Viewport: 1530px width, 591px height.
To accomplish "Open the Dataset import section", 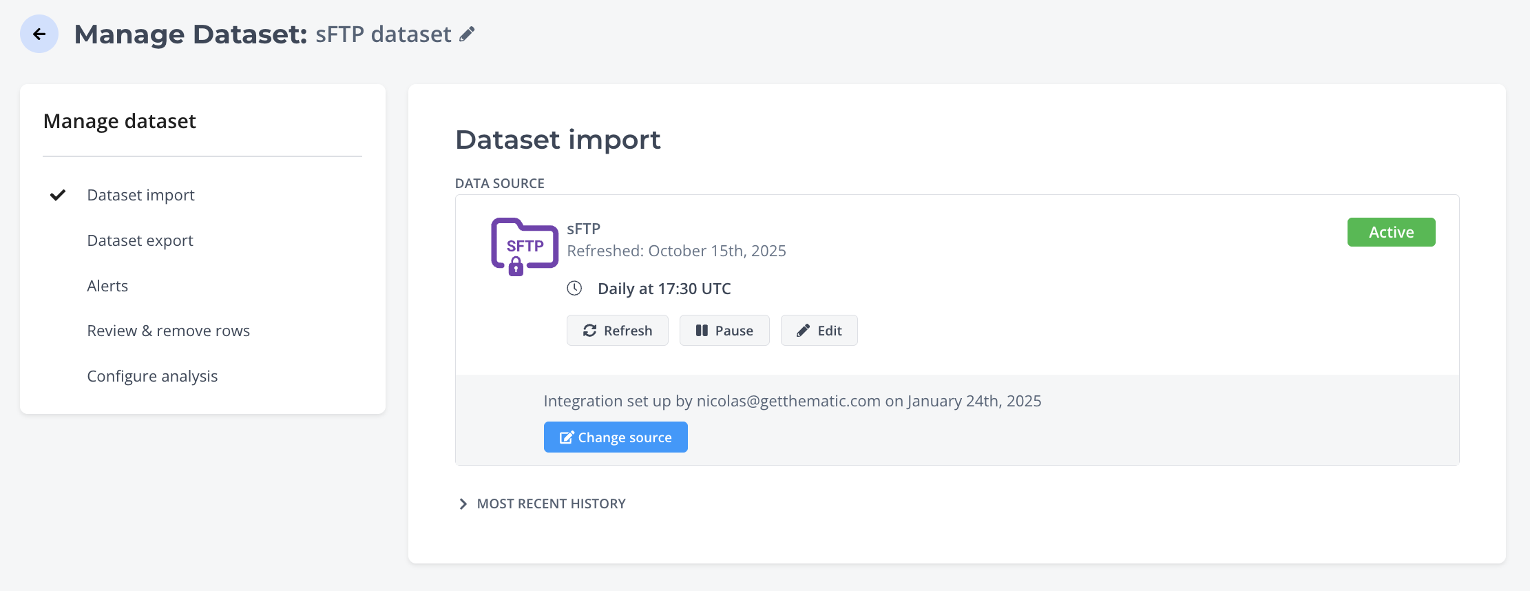I will [x=140, y=195].
